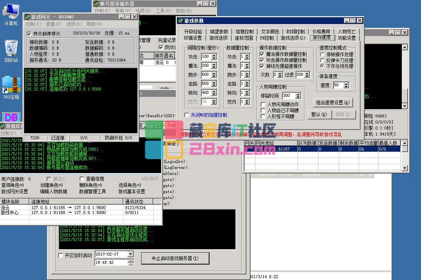Image resolution: width=421 pixels, height=280 pixels.
Task: Switch to the PK控制 tab
Action: coord(266,38)
